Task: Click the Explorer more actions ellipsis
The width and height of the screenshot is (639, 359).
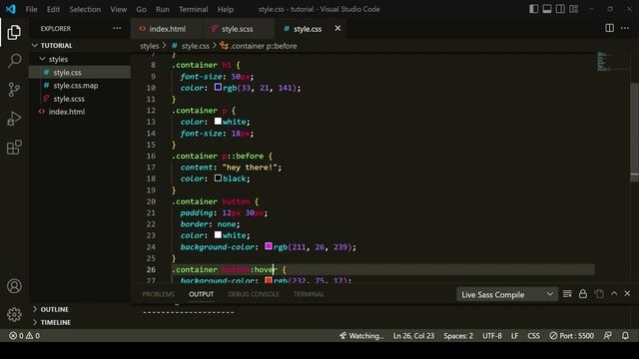Action: (x=117, y=29)
